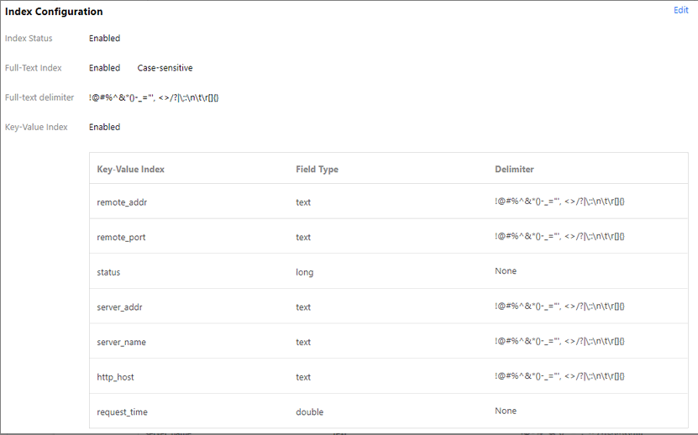Click the request_time field name
The width and height of the screenshot is (698, 435).
click(122, 412)
